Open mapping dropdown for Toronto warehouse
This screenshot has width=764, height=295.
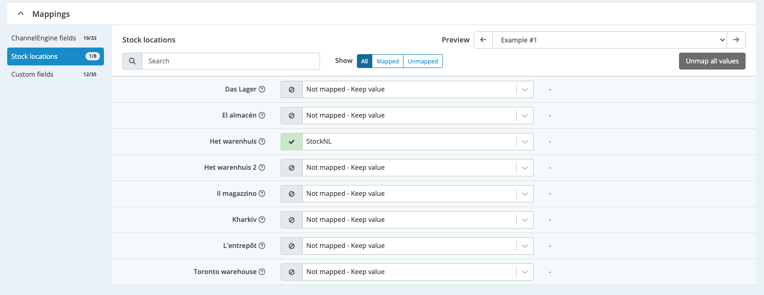pyautogui.click(x=418, y=272)
